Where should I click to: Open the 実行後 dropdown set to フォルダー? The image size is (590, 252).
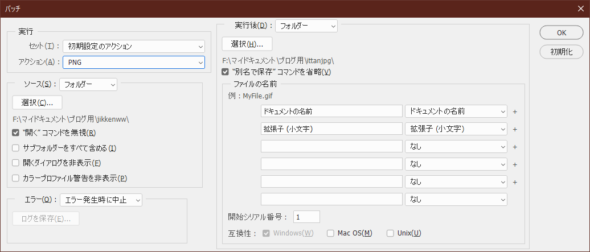306,26
